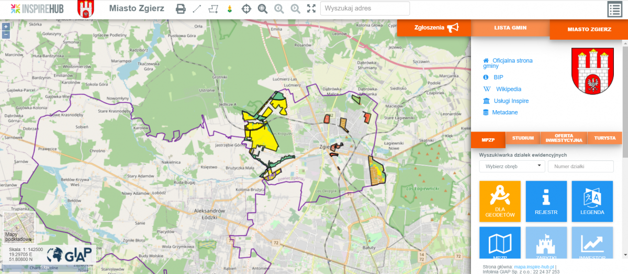Viewport: 628px width, 274px height.
Task: Open the LISTA GMIN tab
Action: coord(510,28)
